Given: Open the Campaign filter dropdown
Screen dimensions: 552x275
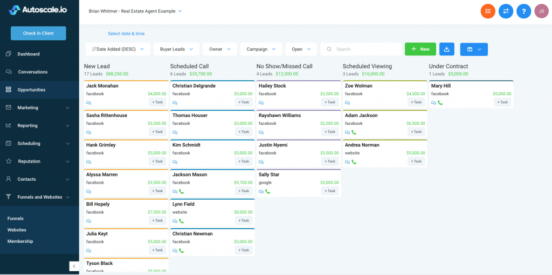Looking at the screenshot, I should click(261, 49).
